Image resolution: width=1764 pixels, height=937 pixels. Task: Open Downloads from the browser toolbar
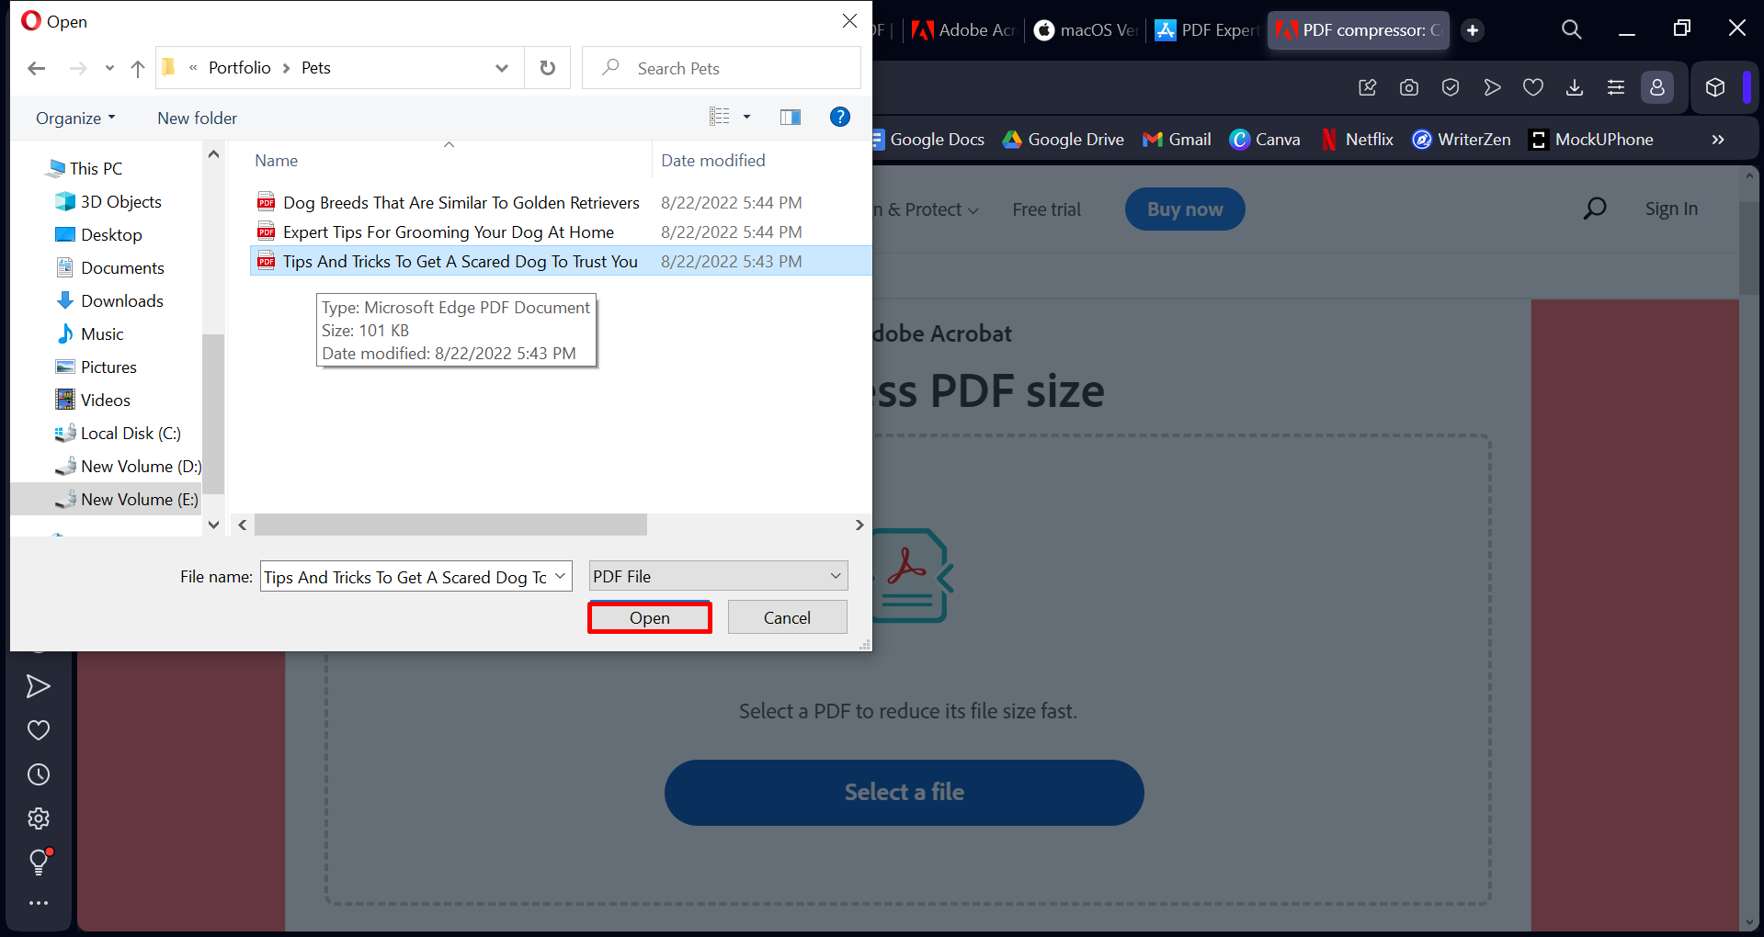click(x=1574, y=87)
